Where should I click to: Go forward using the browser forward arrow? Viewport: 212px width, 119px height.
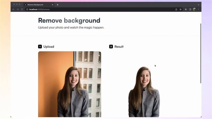coord(18,9)
